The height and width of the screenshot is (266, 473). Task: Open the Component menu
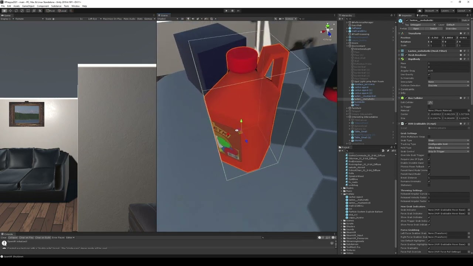[x=43, y=6]
